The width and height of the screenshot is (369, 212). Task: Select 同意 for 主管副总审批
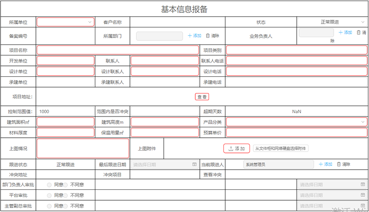tap(49, 206)
